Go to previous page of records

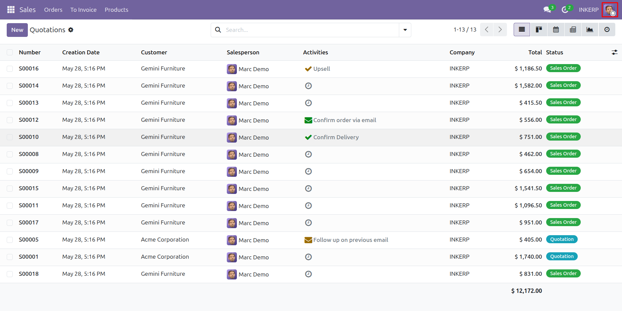click(486, 30)
